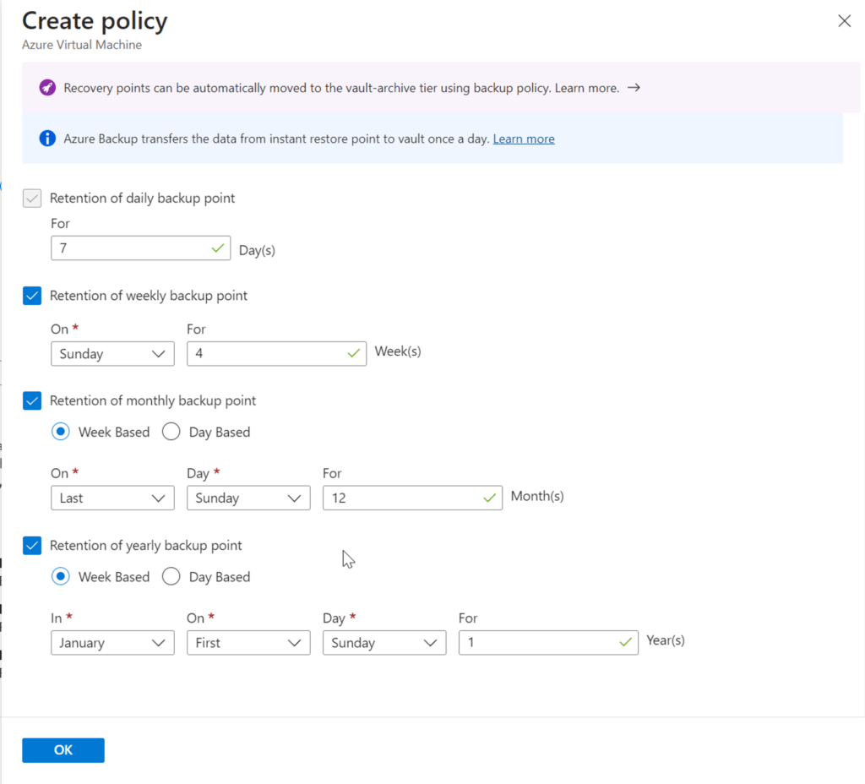
Task: Open Learn more link about instant restore
Action: [524, 139]
